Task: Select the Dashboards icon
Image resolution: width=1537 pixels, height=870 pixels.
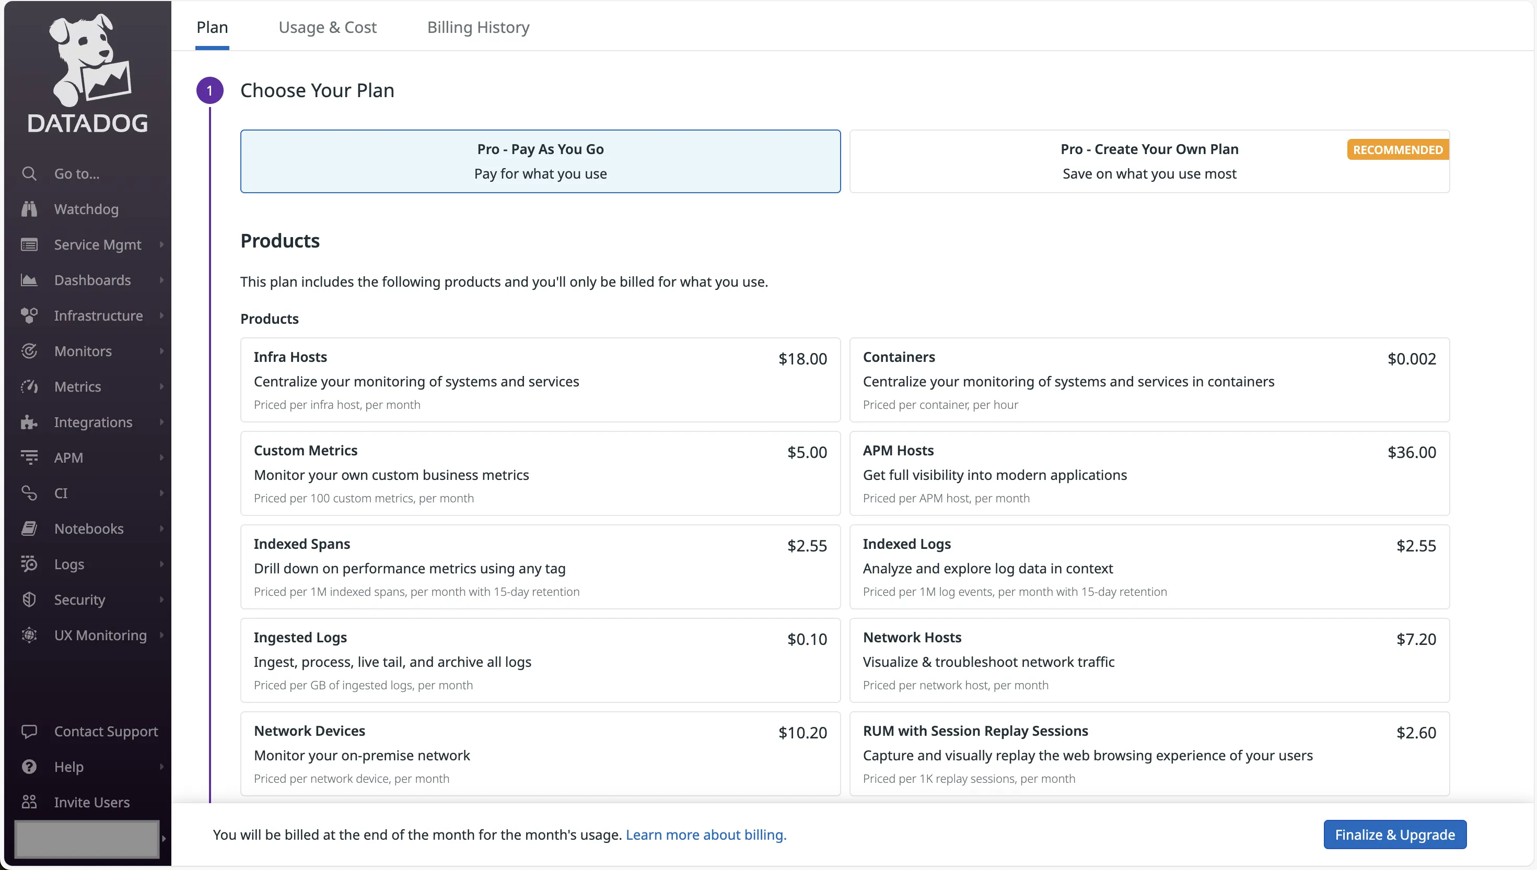Action: (x=29, y=280)
